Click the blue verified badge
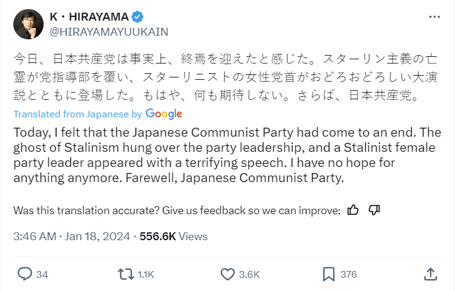 click(x=137, y=17)
